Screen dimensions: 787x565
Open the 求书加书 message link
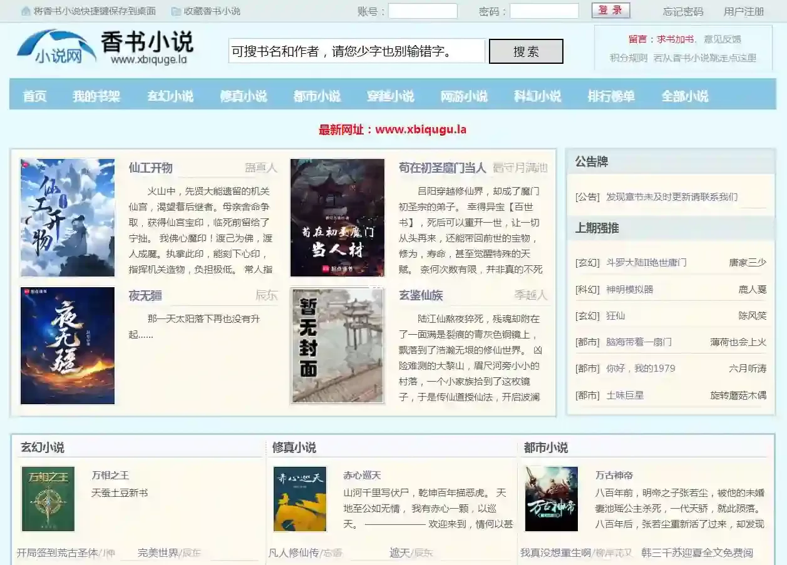(675, 39)
